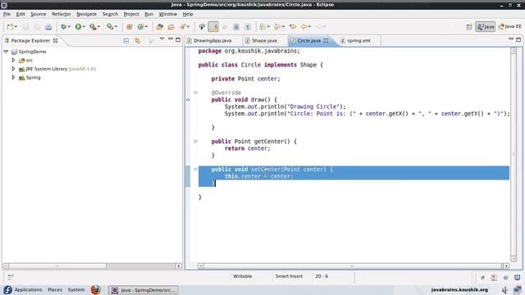The width and height of the screenshot is (525, 295).
Task: Click the Search flashlight icon
Action: click(183, 27)
